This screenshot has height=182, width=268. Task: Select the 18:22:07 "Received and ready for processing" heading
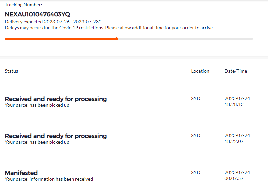tap(56, 136)
